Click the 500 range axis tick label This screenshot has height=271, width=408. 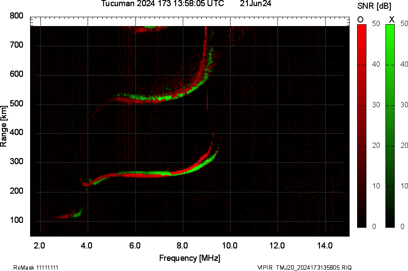[17, 104]
